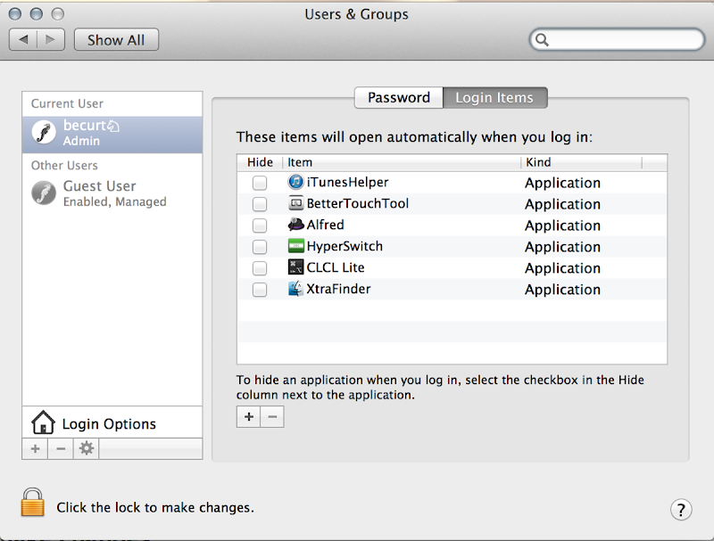Click the search magnifier icon
The width and height of the screenshot is (714, 541).
click(542, 40)
